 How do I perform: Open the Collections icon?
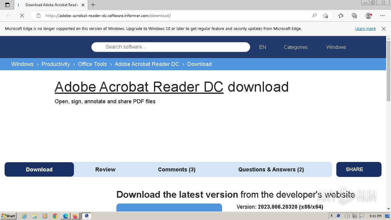354,16
